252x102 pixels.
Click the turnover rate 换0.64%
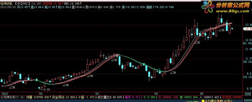[103, 7]
